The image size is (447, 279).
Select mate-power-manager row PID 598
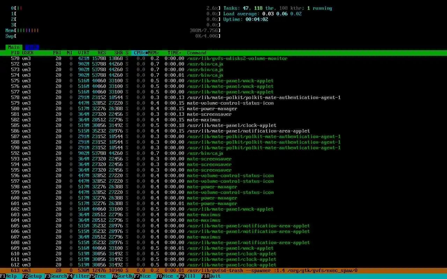[x=223, y=187]
